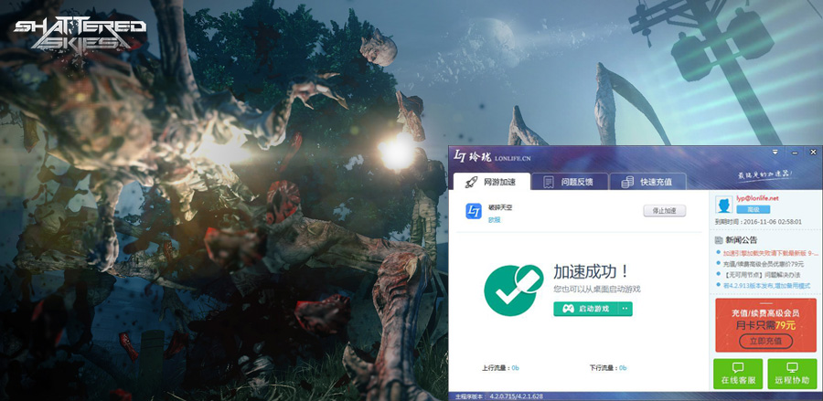
Task: Close the Lonlife accelerator window
Action: click(813, 152)
